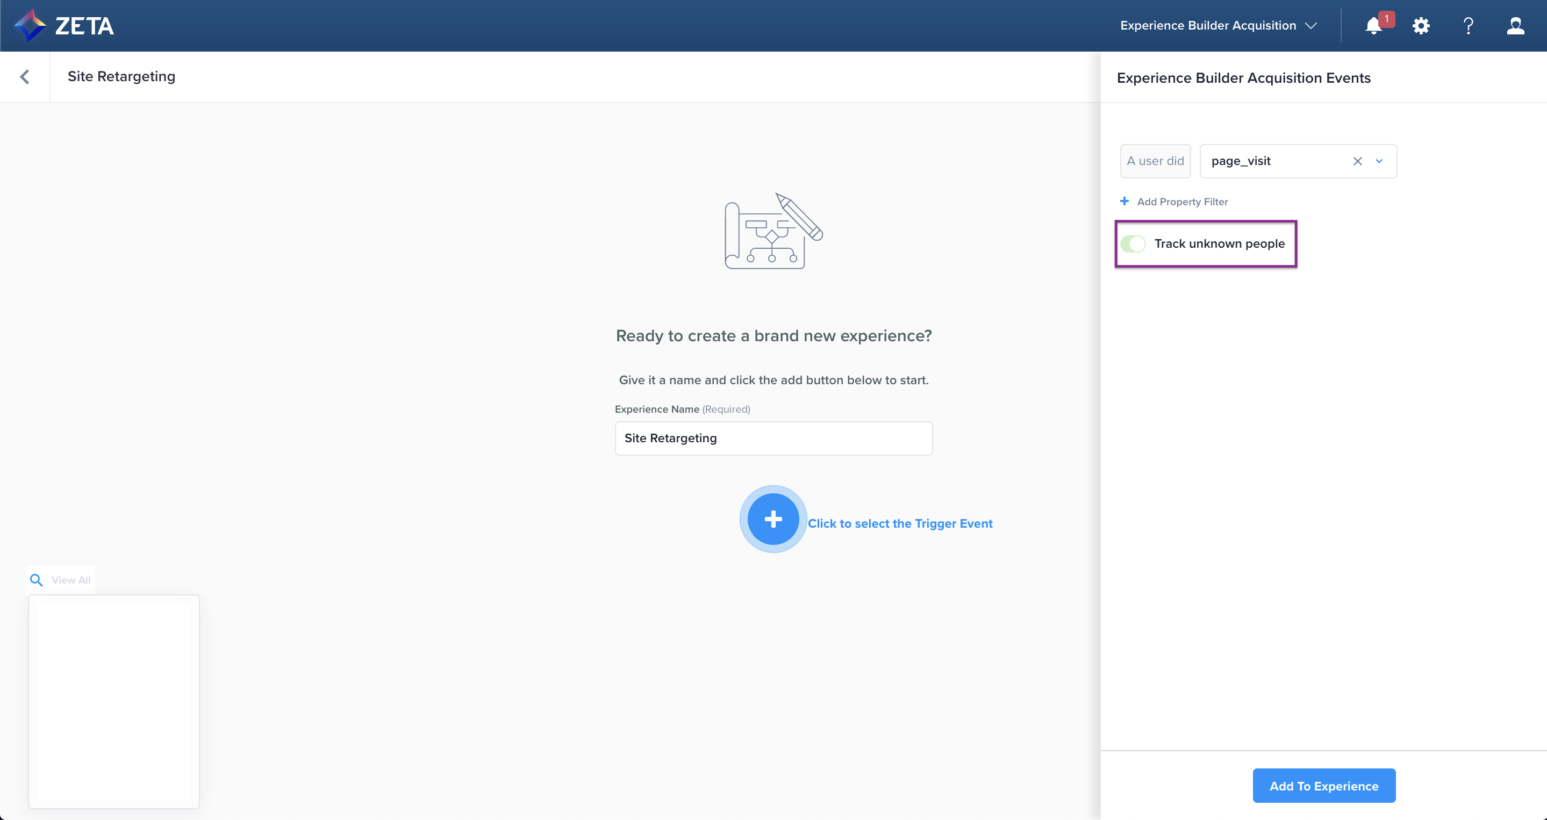
Task: Click the blue plus trigger button
Action: tap(773, 519)
